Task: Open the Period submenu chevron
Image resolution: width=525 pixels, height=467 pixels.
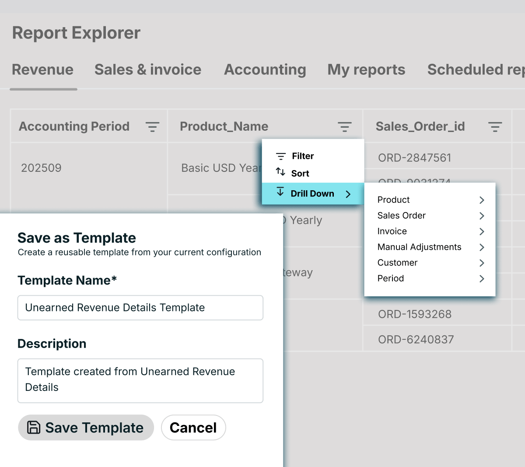Action: click(481, 279)
